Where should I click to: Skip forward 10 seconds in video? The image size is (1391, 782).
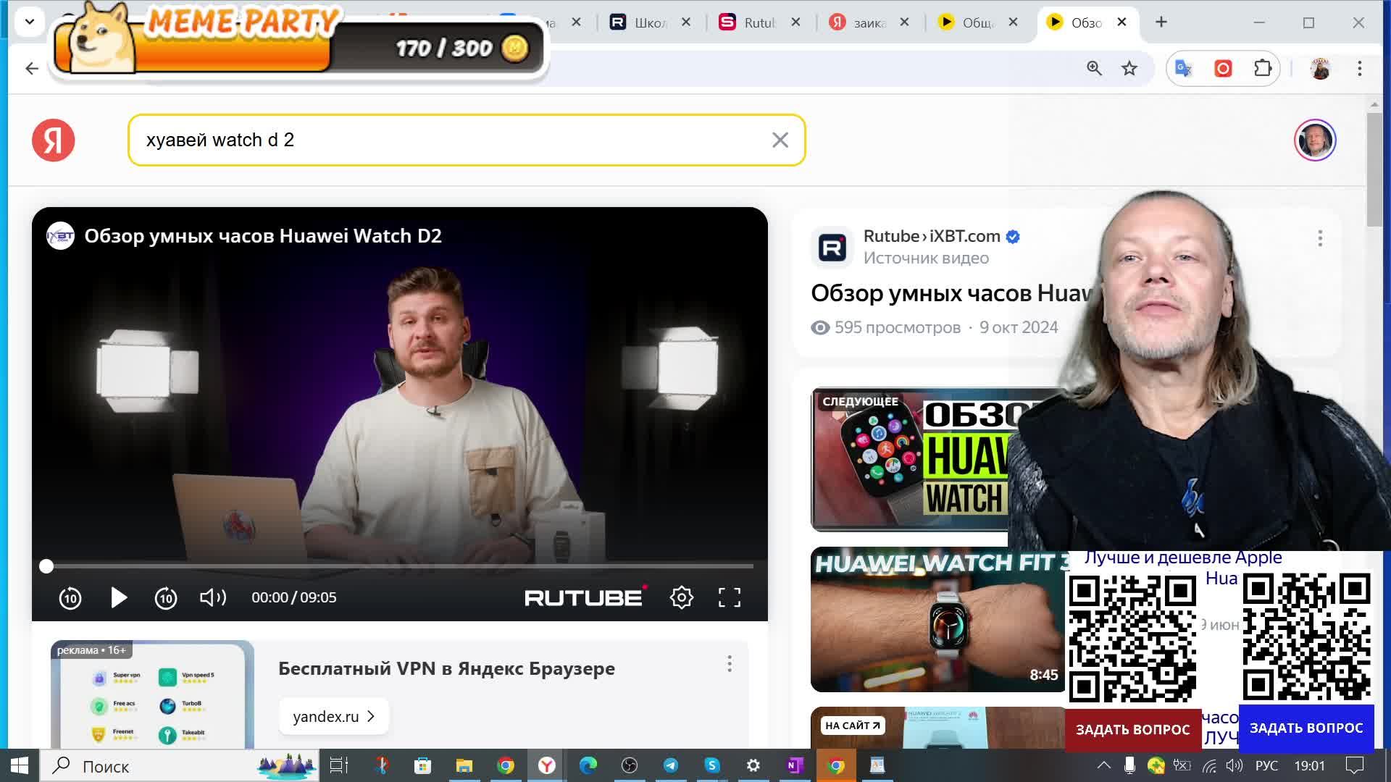[166, 598]
